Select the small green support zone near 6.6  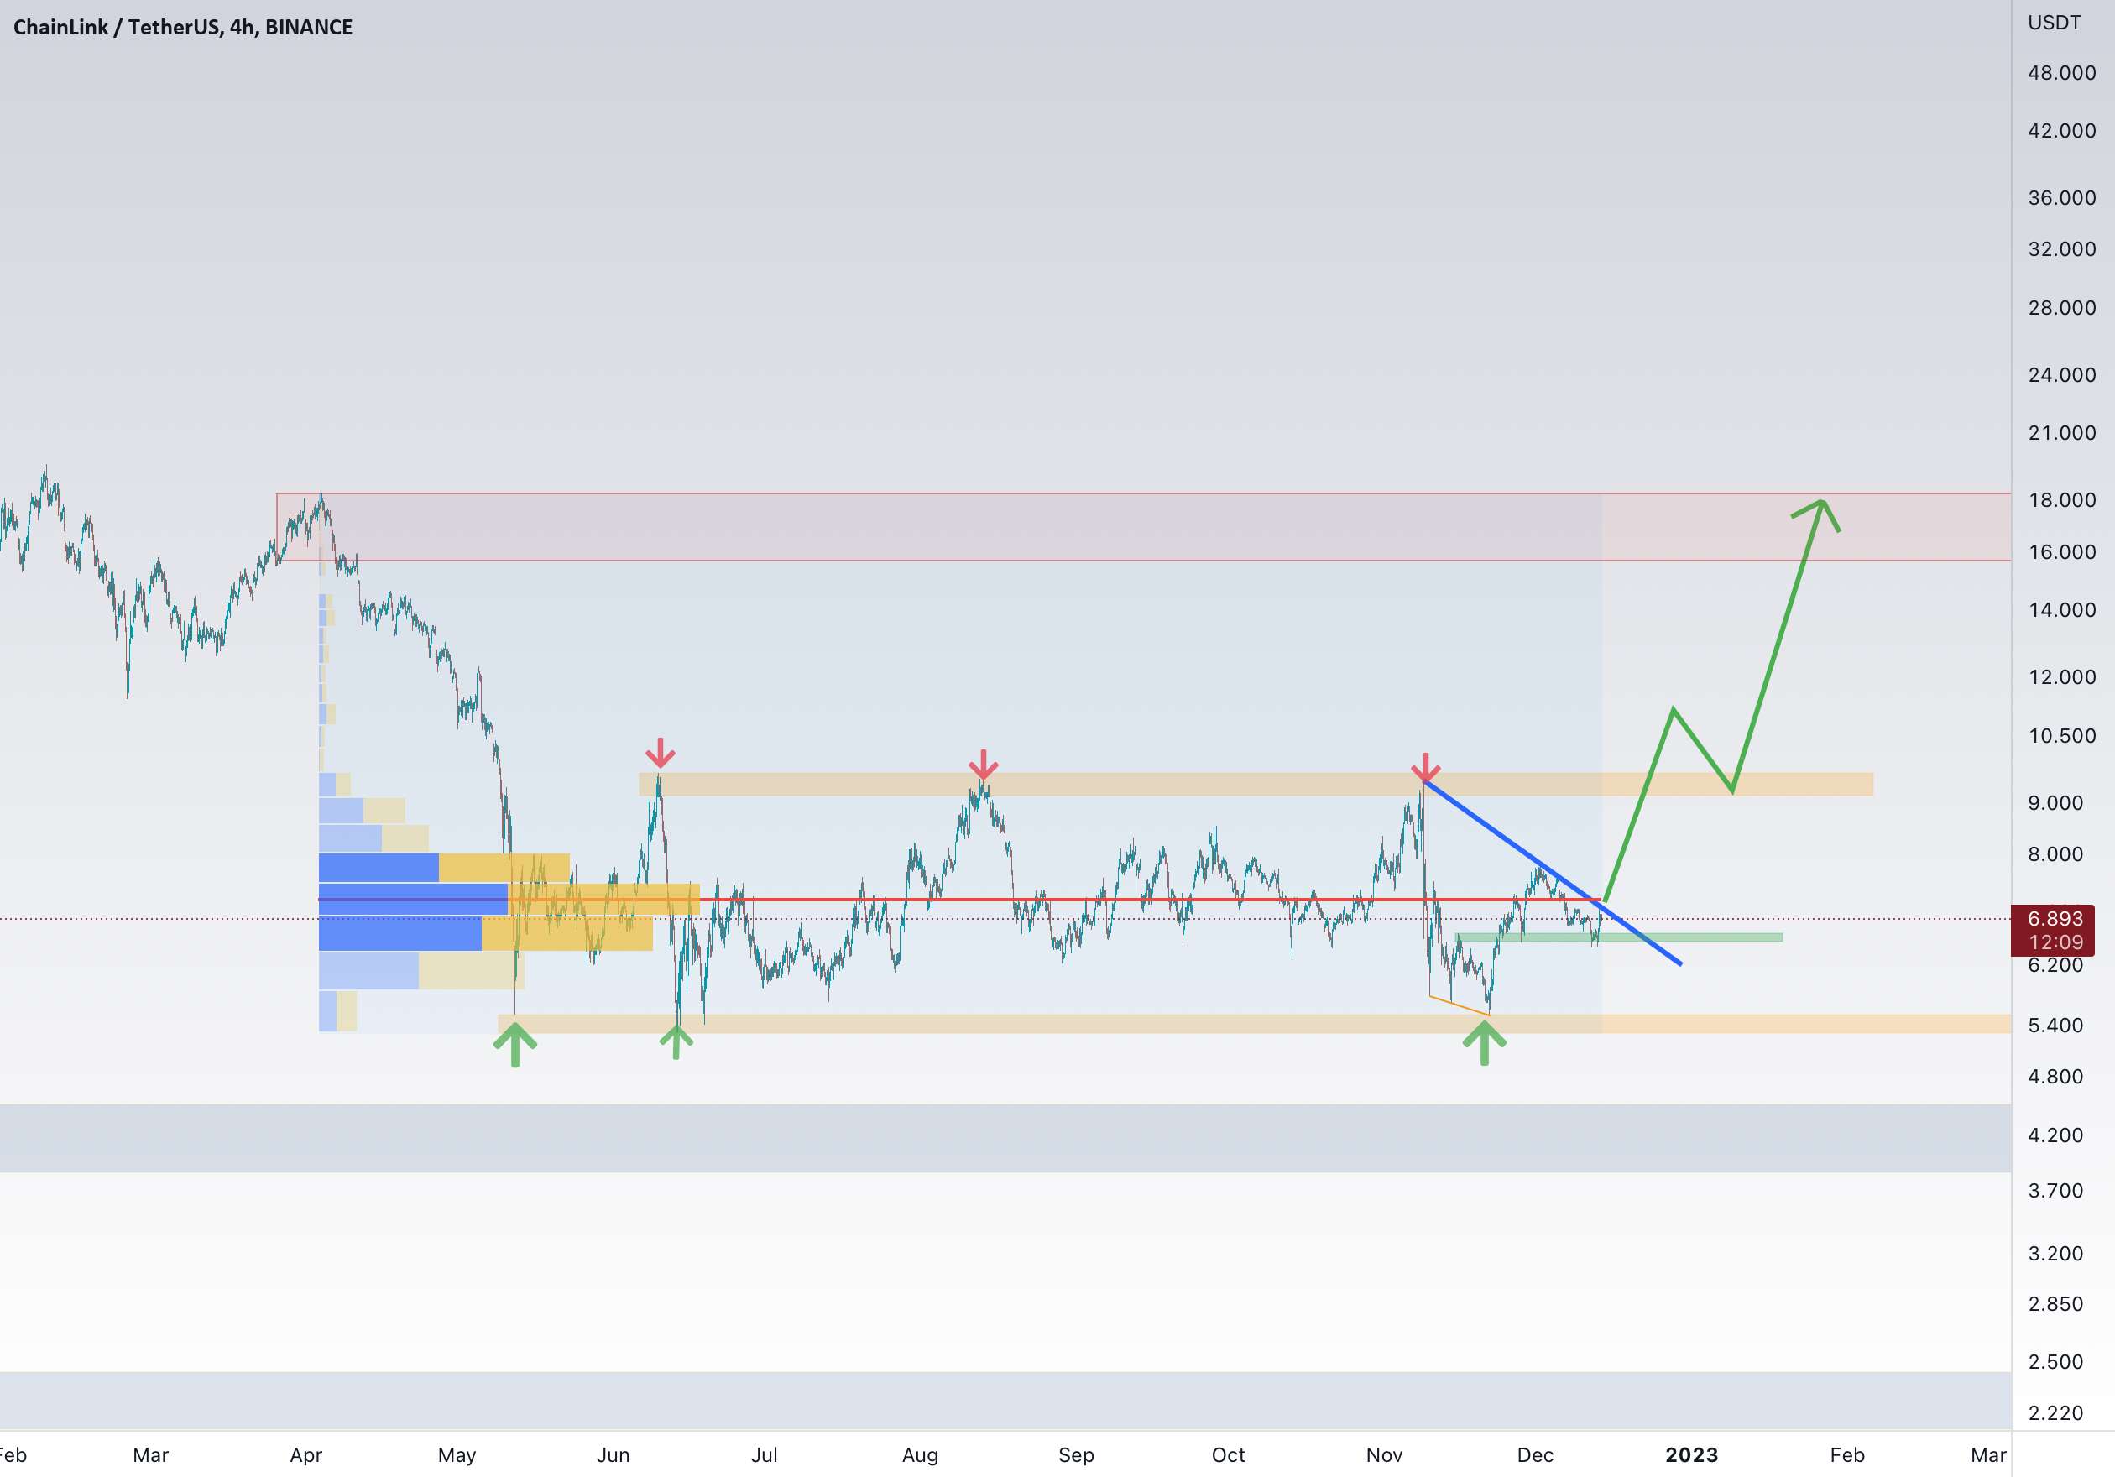point(1618,937)
